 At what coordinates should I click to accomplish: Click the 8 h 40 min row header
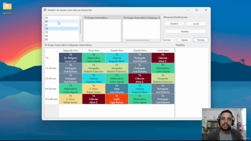(x=51, y=78)
